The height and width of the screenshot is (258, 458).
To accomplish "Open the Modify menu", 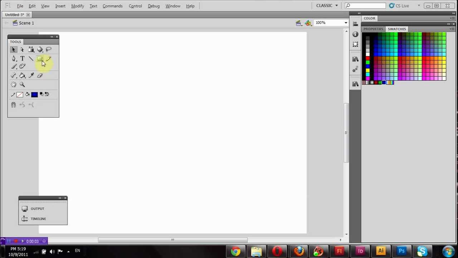I will coord(77,6).
